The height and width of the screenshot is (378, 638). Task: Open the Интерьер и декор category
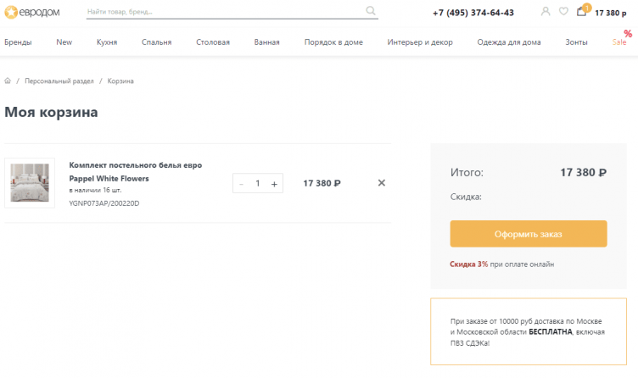pyautogui.click(x=420, y=42)
